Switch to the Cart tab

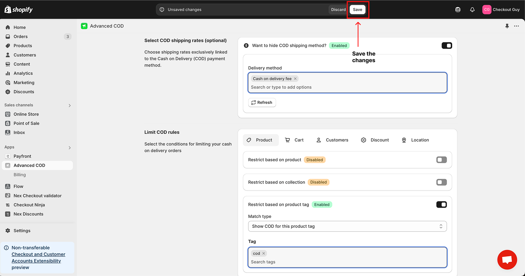[x=294, y=140]
